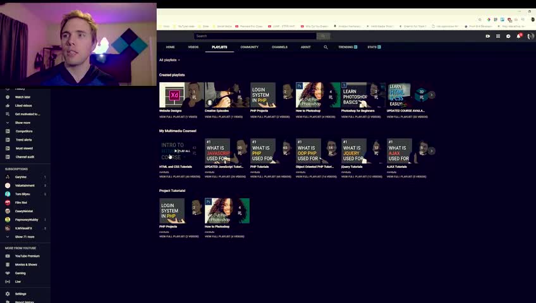Screen dimensions: 536x303
Task: Switch to the Home channel tab
Action: click(170, 47)
